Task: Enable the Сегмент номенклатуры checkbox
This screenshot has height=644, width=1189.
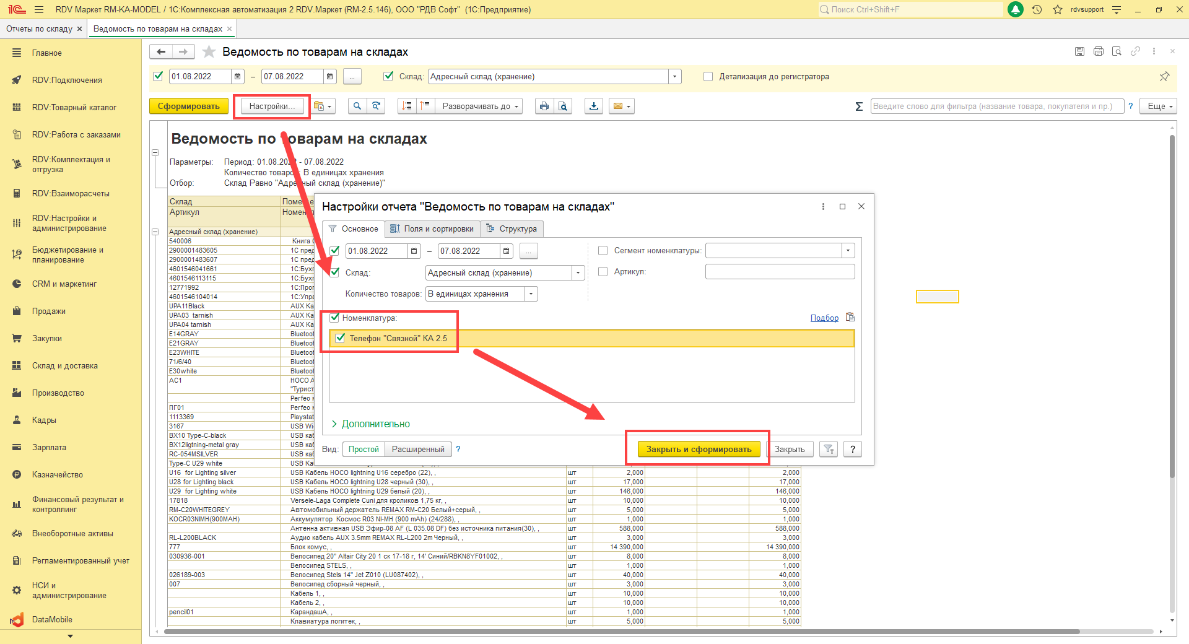Action: click(603, 251)
